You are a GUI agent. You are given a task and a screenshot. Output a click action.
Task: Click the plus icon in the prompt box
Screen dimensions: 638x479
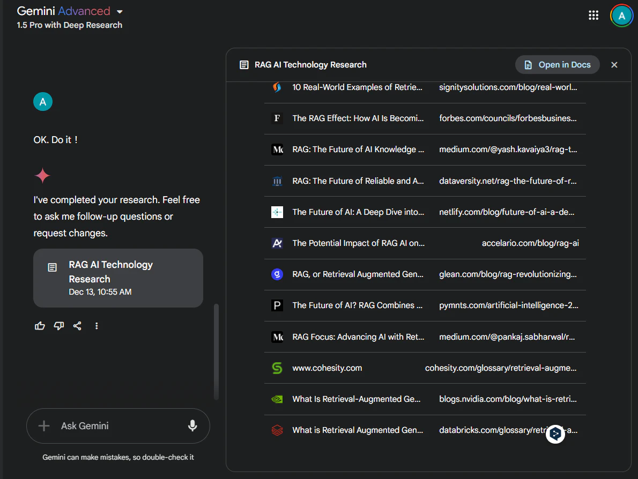pos(44,426)
